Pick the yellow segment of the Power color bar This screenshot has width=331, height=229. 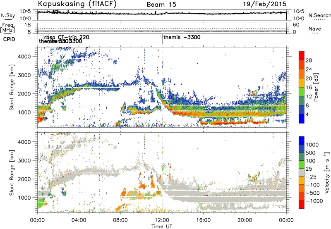pos(302,82)
